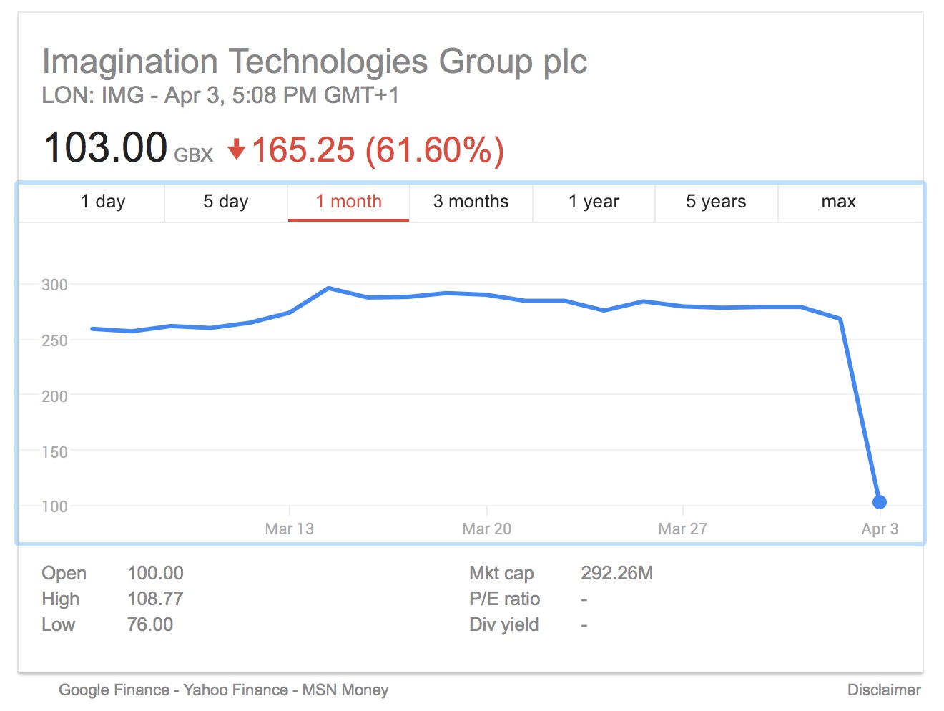
Task: Open the 1 month chart tab
Action: (348, 202)
